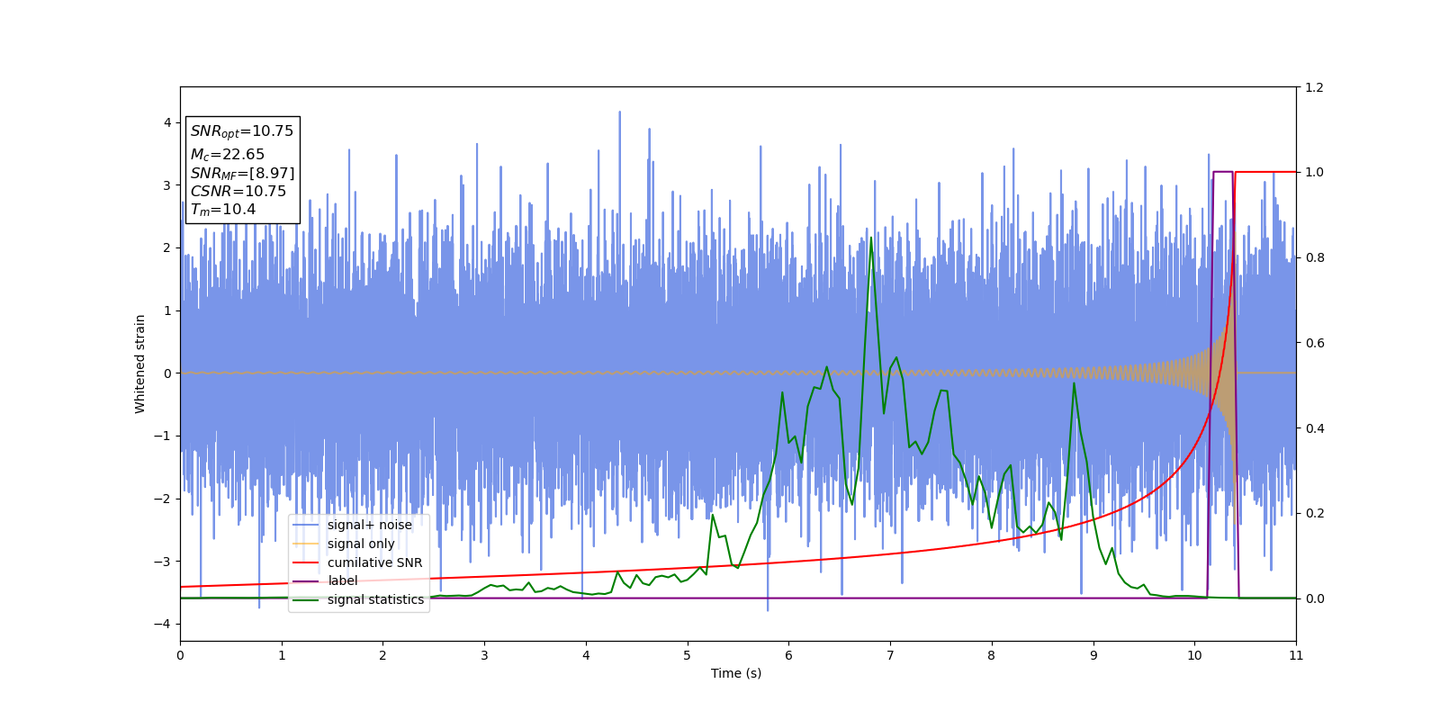The width and height of the screenshot is (1440, 720).
Task: Click x-axis tick label 5
Action: pyautogui.click(x=688, y=655)
